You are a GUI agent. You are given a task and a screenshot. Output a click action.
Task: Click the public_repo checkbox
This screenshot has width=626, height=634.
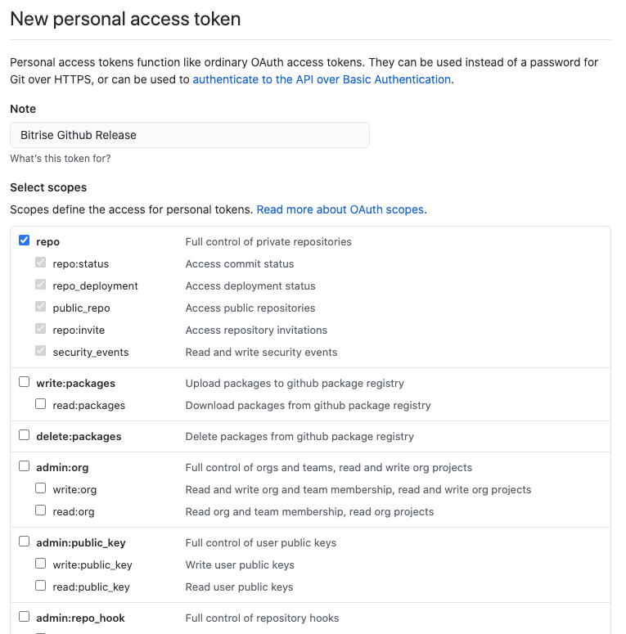click(41, 308)
